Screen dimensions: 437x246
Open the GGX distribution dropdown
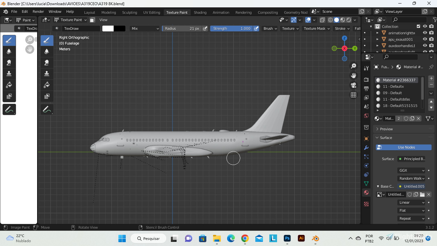pos(411,170)
